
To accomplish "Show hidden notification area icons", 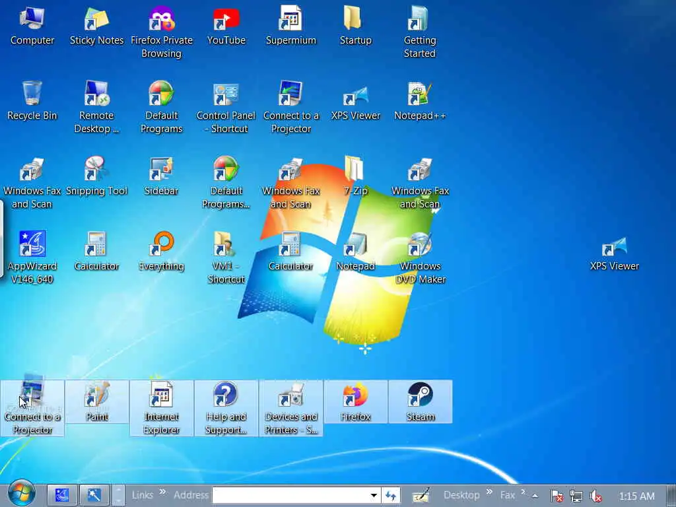I will tap(535, 496).
